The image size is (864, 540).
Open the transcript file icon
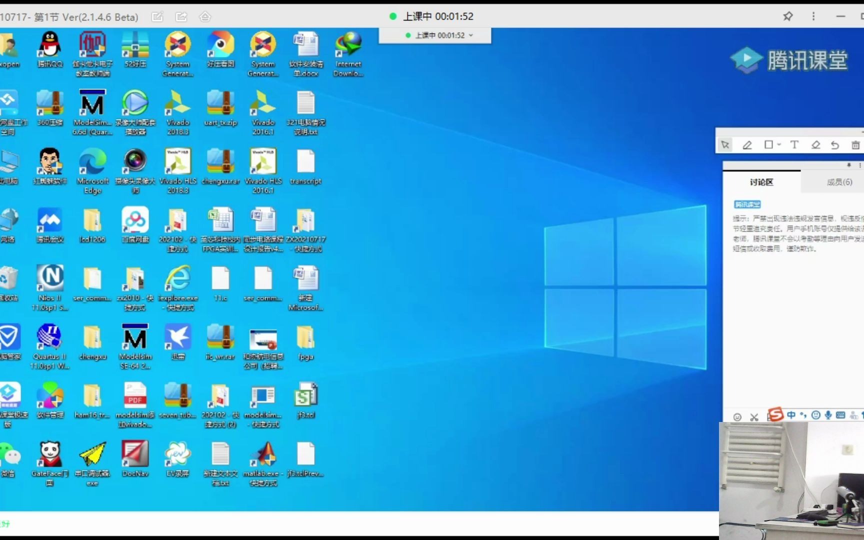click(x=305, y=166)
